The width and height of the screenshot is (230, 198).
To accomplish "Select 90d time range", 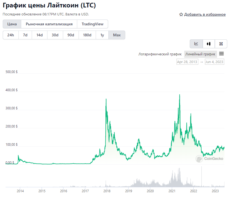I will 71,35.
